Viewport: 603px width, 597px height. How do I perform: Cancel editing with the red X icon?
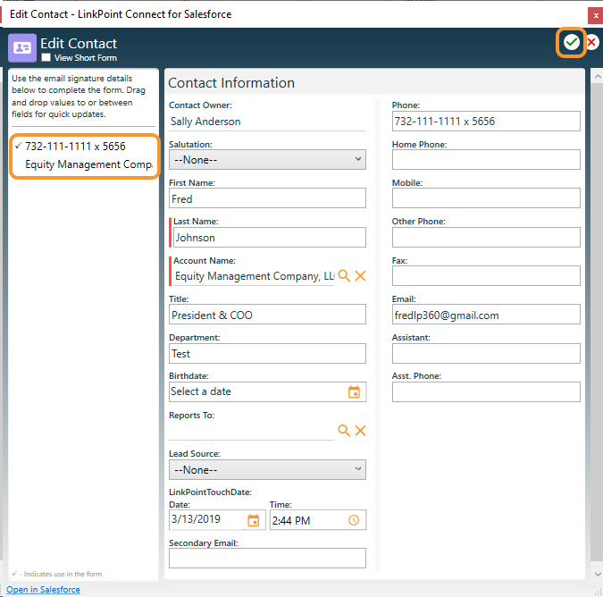pos(592,42)
